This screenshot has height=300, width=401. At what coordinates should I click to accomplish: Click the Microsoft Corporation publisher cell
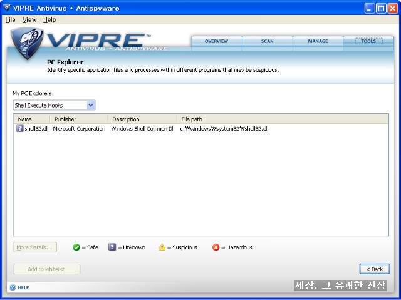(x=79, y=129)
